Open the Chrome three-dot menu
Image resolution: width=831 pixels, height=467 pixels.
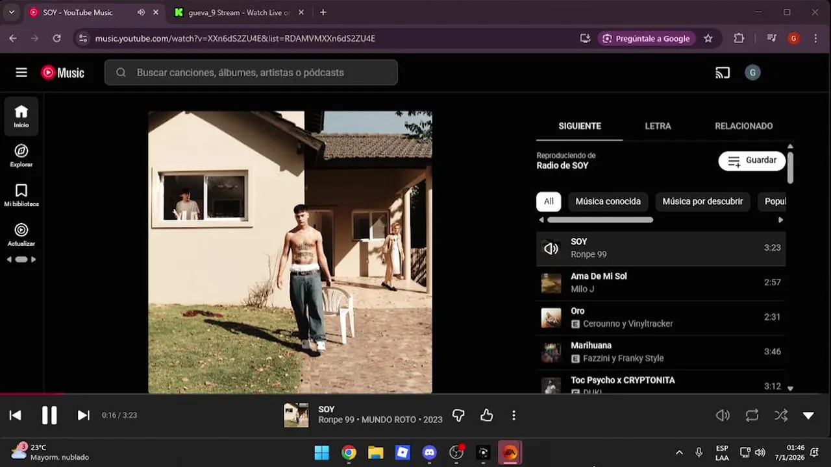tap(815, 38)
